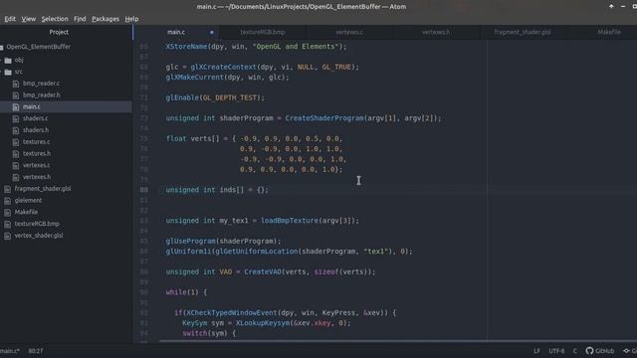Open shaders.h in the tree

(x=36, y=130)
